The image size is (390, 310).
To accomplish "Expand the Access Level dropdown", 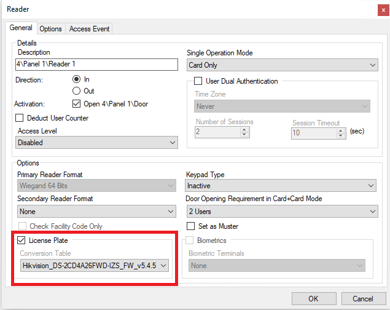I will (96, 143).
